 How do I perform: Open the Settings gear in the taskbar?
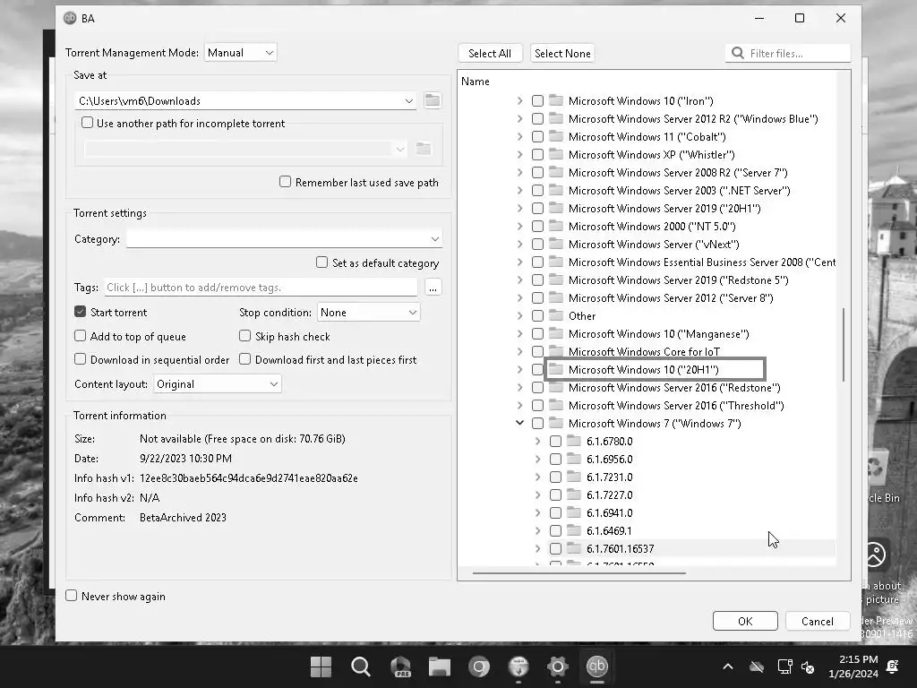point(557,666)
